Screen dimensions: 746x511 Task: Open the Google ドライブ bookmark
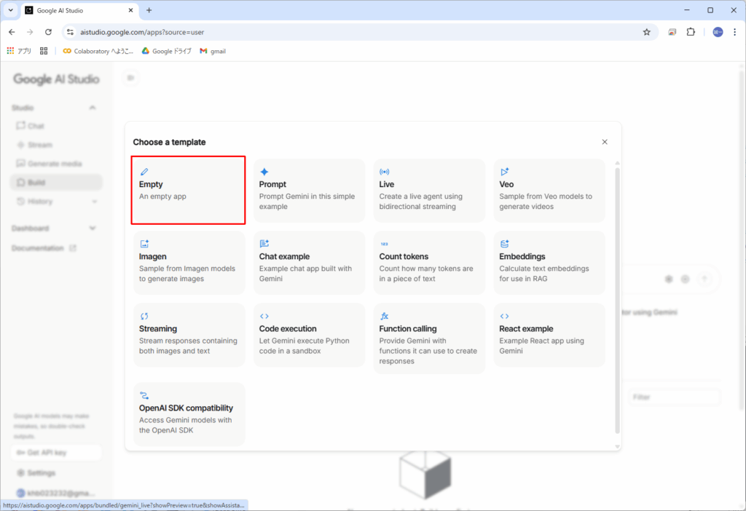[x=167, y=51]
